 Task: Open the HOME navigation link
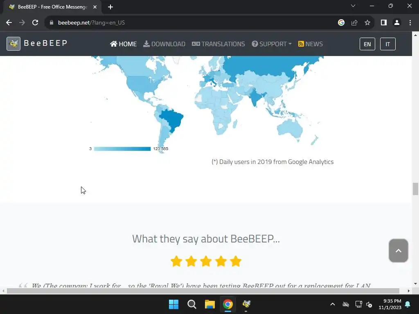(x=124, y=44)
